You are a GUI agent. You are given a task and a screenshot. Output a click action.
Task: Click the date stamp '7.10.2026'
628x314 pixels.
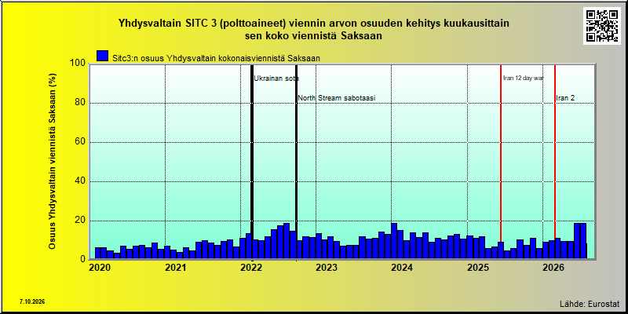pyautogui.click(x=32, y=301)
